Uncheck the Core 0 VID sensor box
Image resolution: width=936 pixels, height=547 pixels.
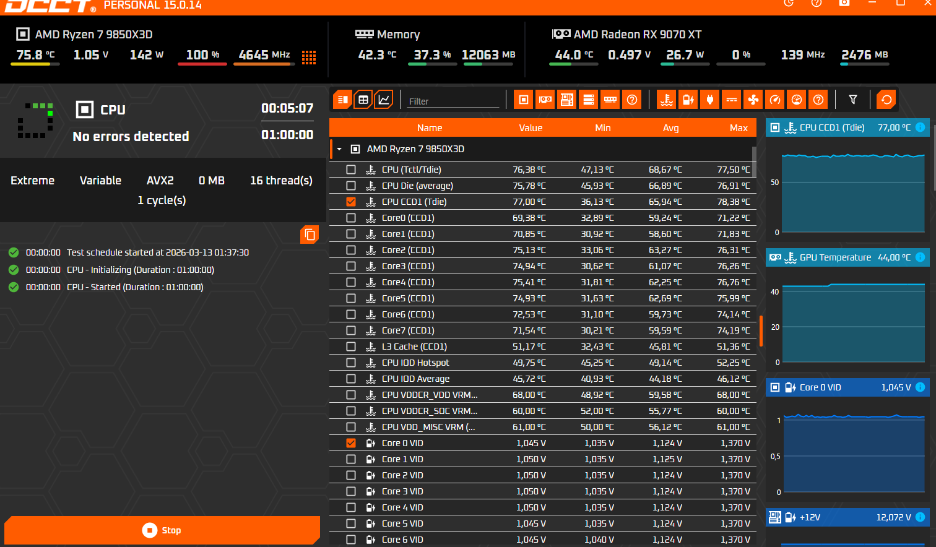pos(351,443)
